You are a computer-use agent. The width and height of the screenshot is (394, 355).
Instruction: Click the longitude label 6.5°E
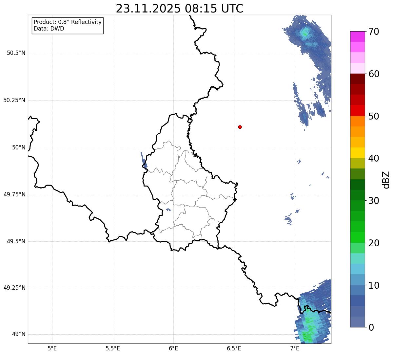pyautogui.click(x=234, y=348)
